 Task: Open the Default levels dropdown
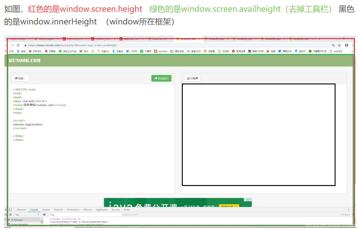click(131, 214)
